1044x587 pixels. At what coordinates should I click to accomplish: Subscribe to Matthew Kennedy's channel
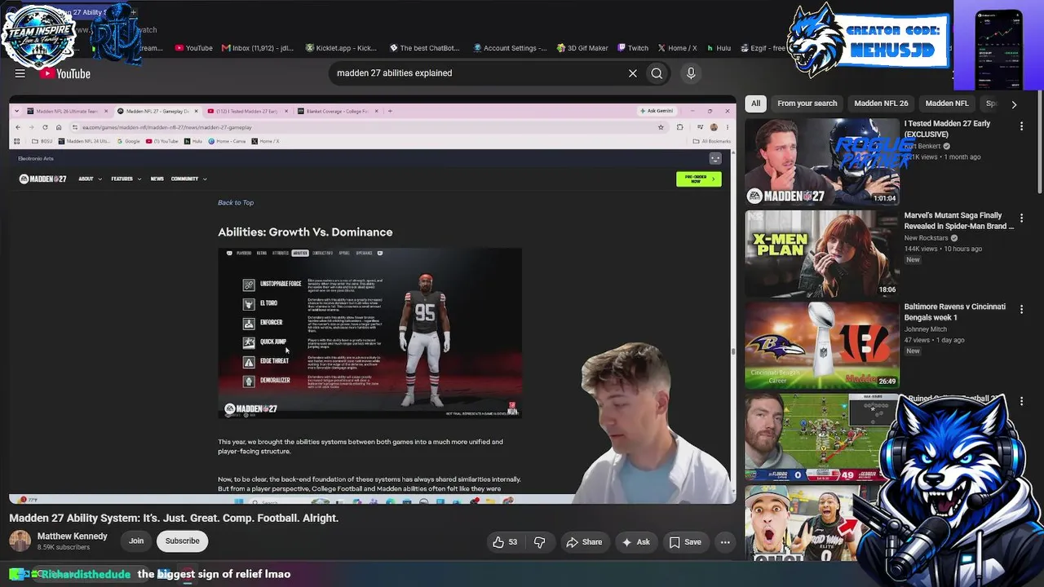[x=183, y=541]
